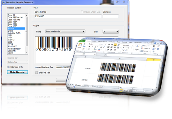Click the symbol list scroll down arrow
172x119 pixels.
(26, 53)
